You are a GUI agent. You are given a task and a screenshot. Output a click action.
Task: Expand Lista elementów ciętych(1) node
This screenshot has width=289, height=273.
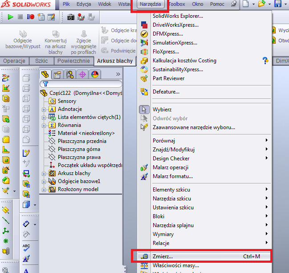pos(44,118)
